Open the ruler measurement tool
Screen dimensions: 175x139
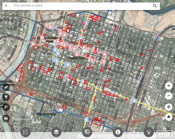[6, 87]
